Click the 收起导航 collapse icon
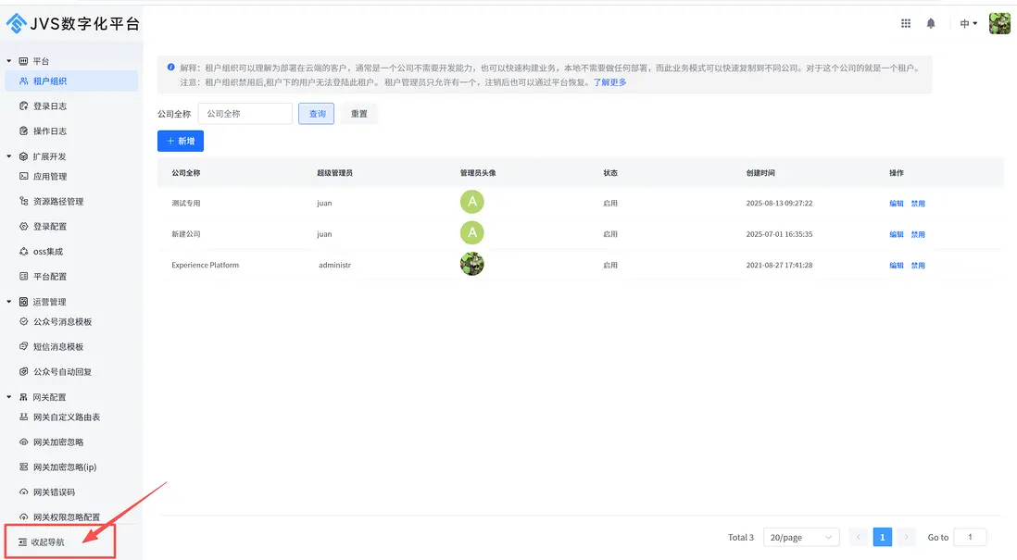1017x560 pixels. pyautogui.click(x=23, y=541)
